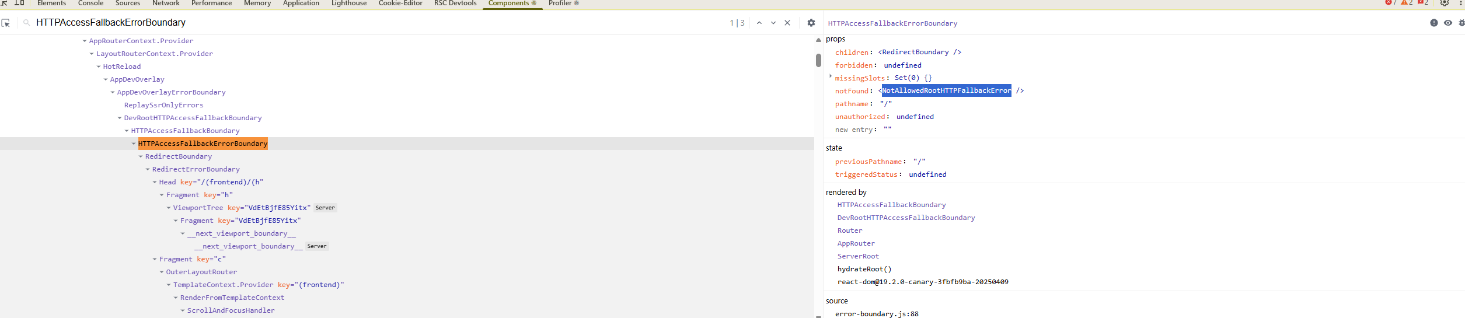Screen dimensions: 1465x318
Task: Jump to previous search result arrow
Action: 759,23
